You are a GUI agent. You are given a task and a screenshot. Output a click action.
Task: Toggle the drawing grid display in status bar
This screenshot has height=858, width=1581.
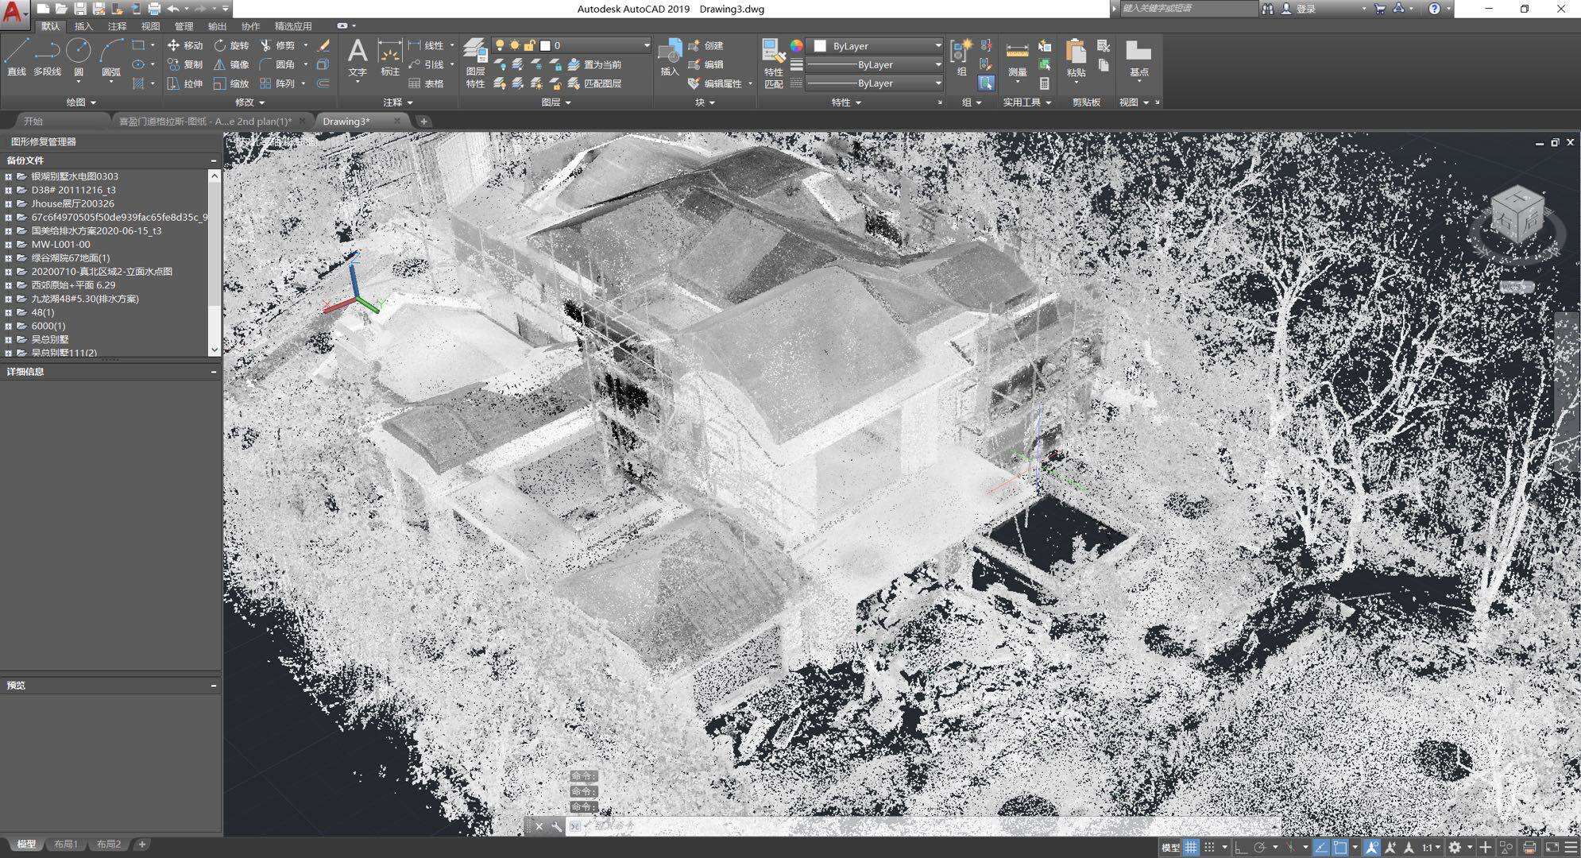click(x=1190, y=847)
